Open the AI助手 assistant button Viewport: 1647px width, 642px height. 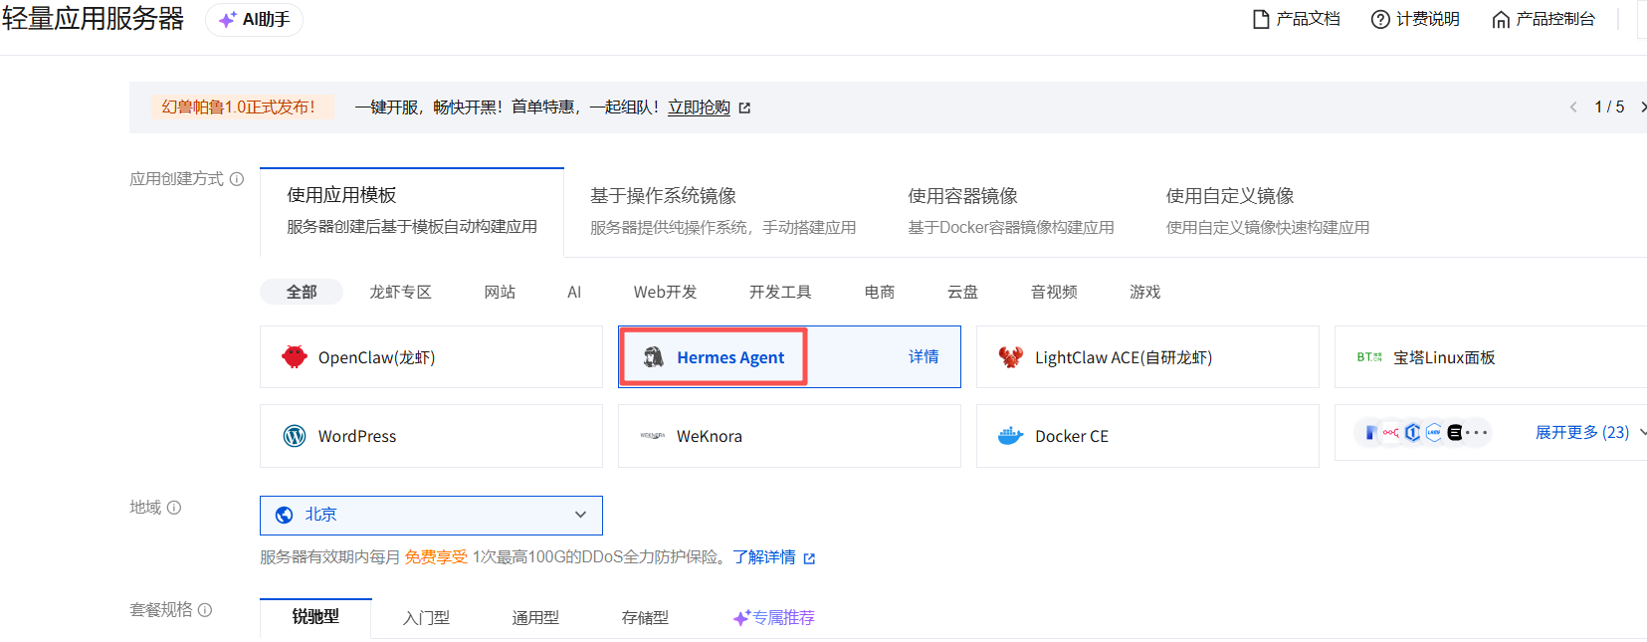coord(254,20)
